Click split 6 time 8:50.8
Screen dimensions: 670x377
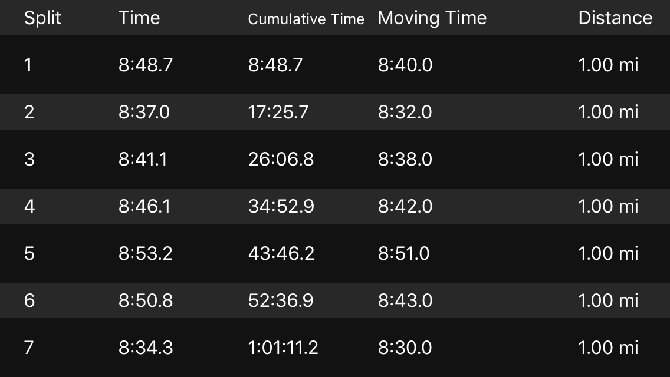click(x=146, y=300)
